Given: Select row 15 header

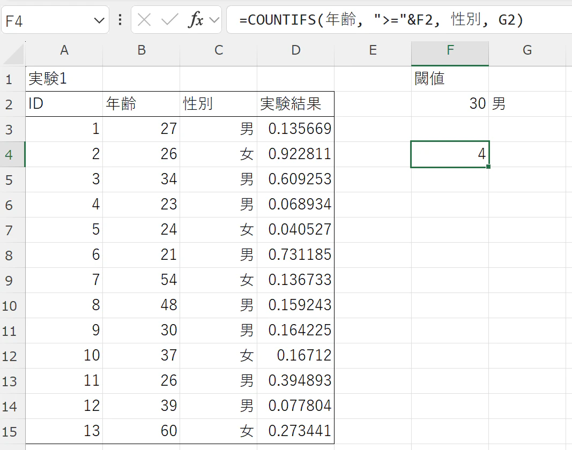Looking at the screenshot, I should tap(12, 431).
